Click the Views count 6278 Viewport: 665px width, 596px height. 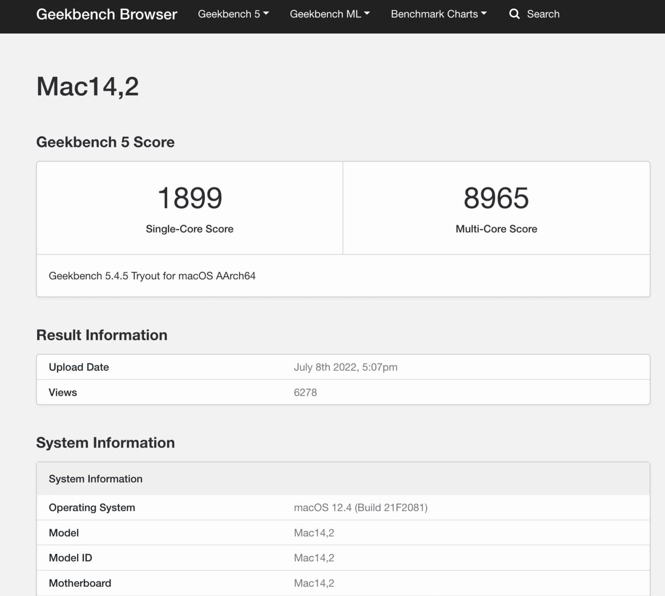coord(306,392)
